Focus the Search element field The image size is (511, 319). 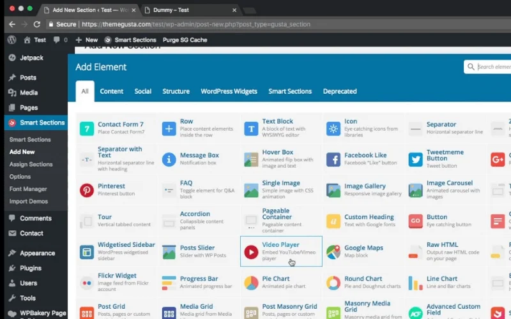pyautogui.click(x=487, y=67)
